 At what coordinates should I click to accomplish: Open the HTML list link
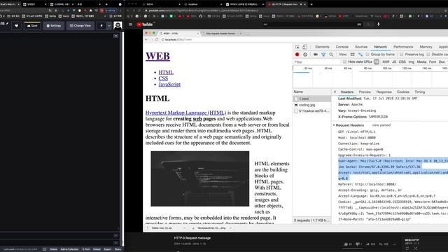tap(166, 73)
